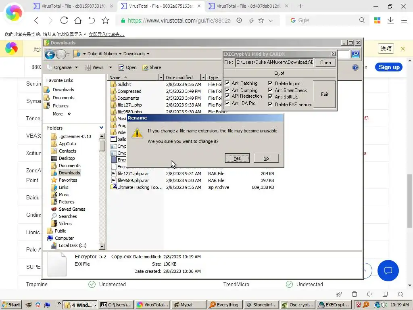Click the speaker icon in browser status bar

(x=370, y=294)
